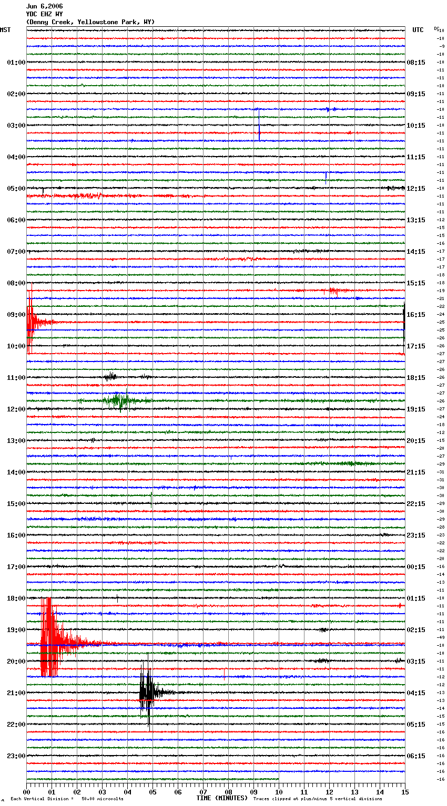Click the 12:15 UTC time label
Image resolution: width=447 pixels, height=806 pixels.
pyautogui.click(x=416, y=189)
